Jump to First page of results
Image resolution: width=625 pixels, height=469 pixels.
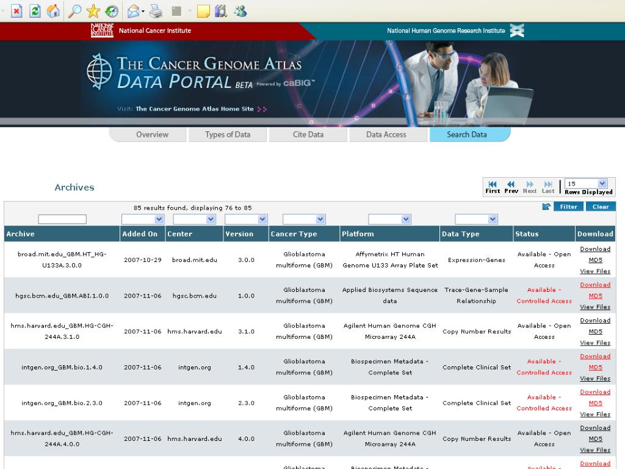493,187
